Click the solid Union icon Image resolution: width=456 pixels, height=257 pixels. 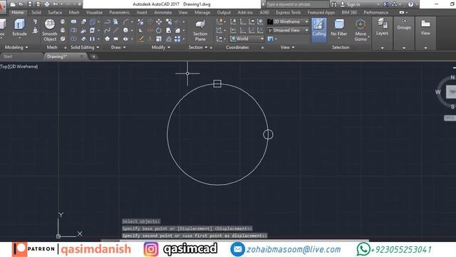[73, 22]
